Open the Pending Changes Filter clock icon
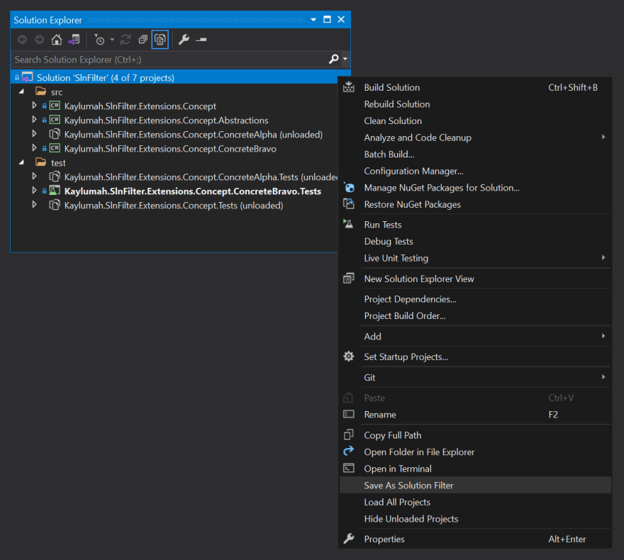The height and width of the screenshot is (560, 624). tap(99, 40)
